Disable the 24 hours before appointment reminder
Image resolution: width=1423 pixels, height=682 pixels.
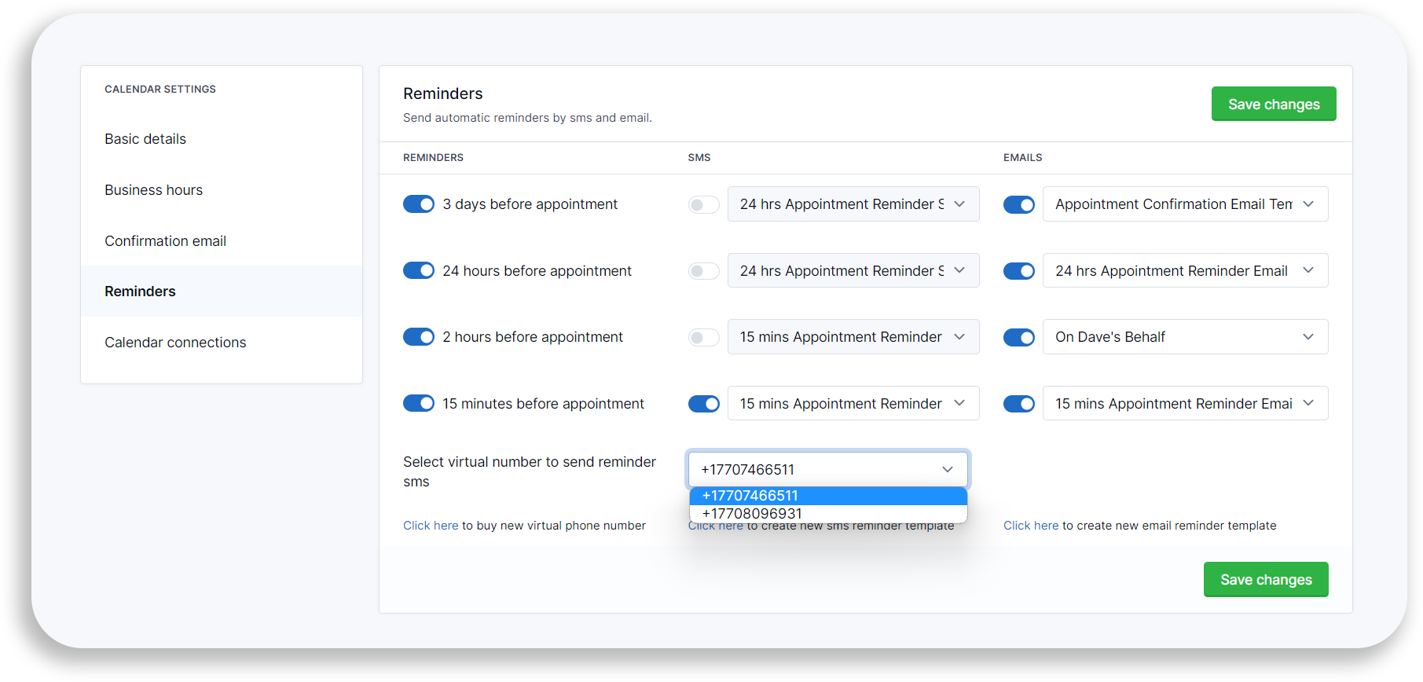pyautogui.click(x=418, y=271)
